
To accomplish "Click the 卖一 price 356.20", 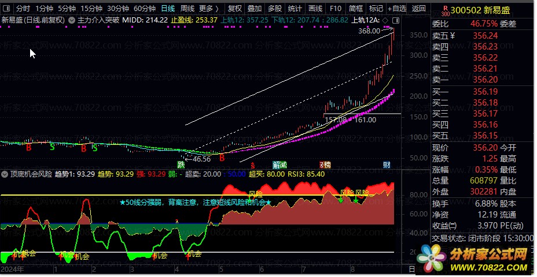I will [x=485, y=80].
